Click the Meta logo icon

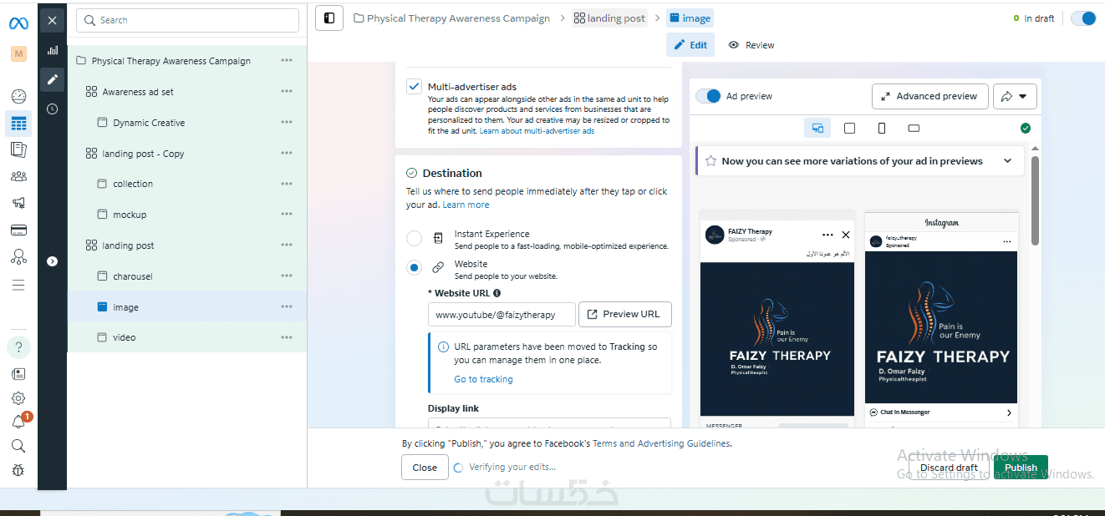18,23
